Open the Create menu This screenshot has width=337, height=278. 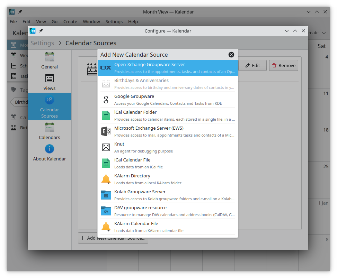[x=70, y=21]
